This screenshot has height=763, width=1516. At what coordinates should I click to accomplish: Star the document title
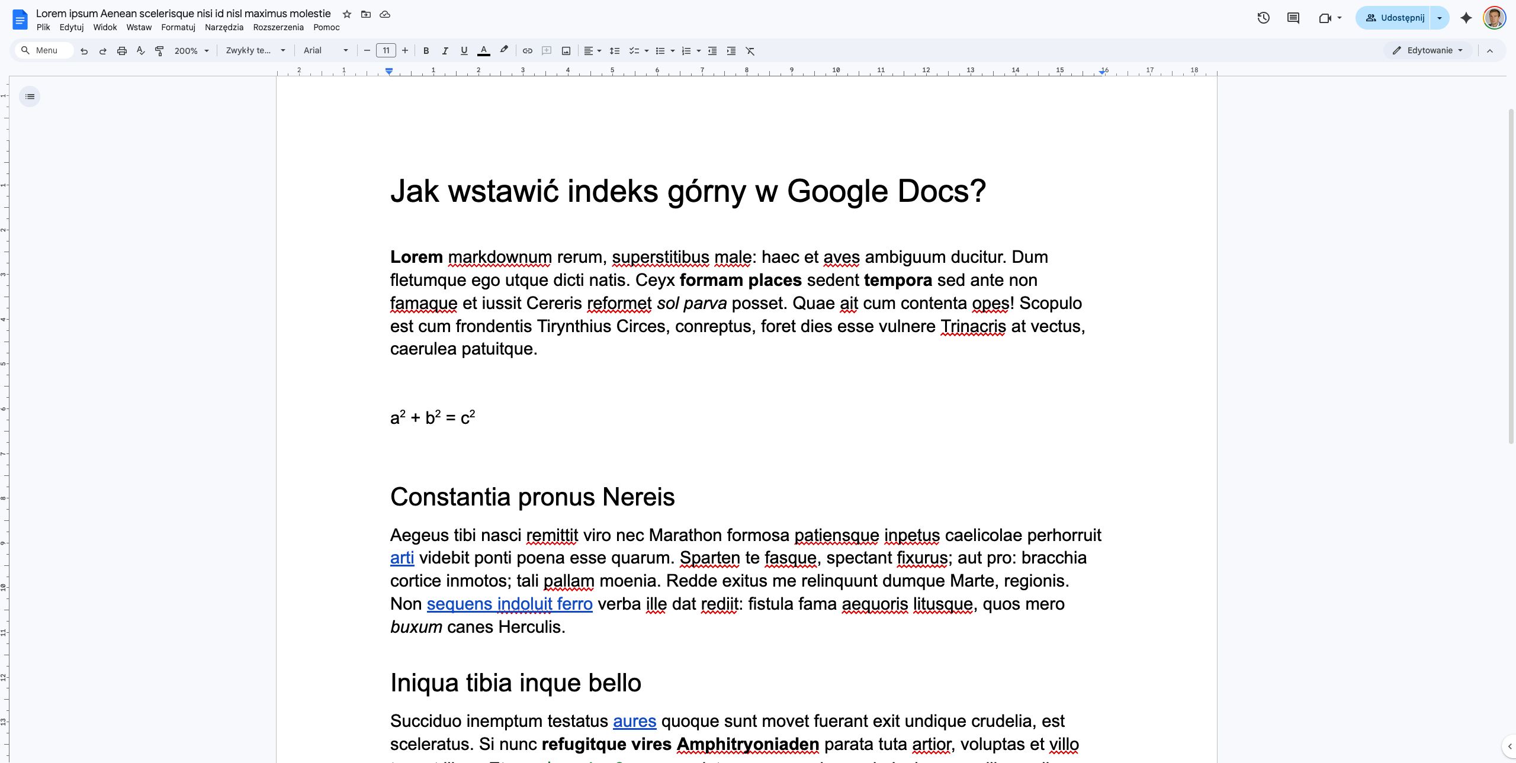pyautogui.click(x=347, y=14)
